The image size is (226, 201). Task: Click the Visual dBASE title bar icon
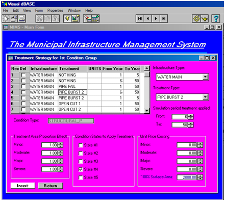tap(5, 4)
